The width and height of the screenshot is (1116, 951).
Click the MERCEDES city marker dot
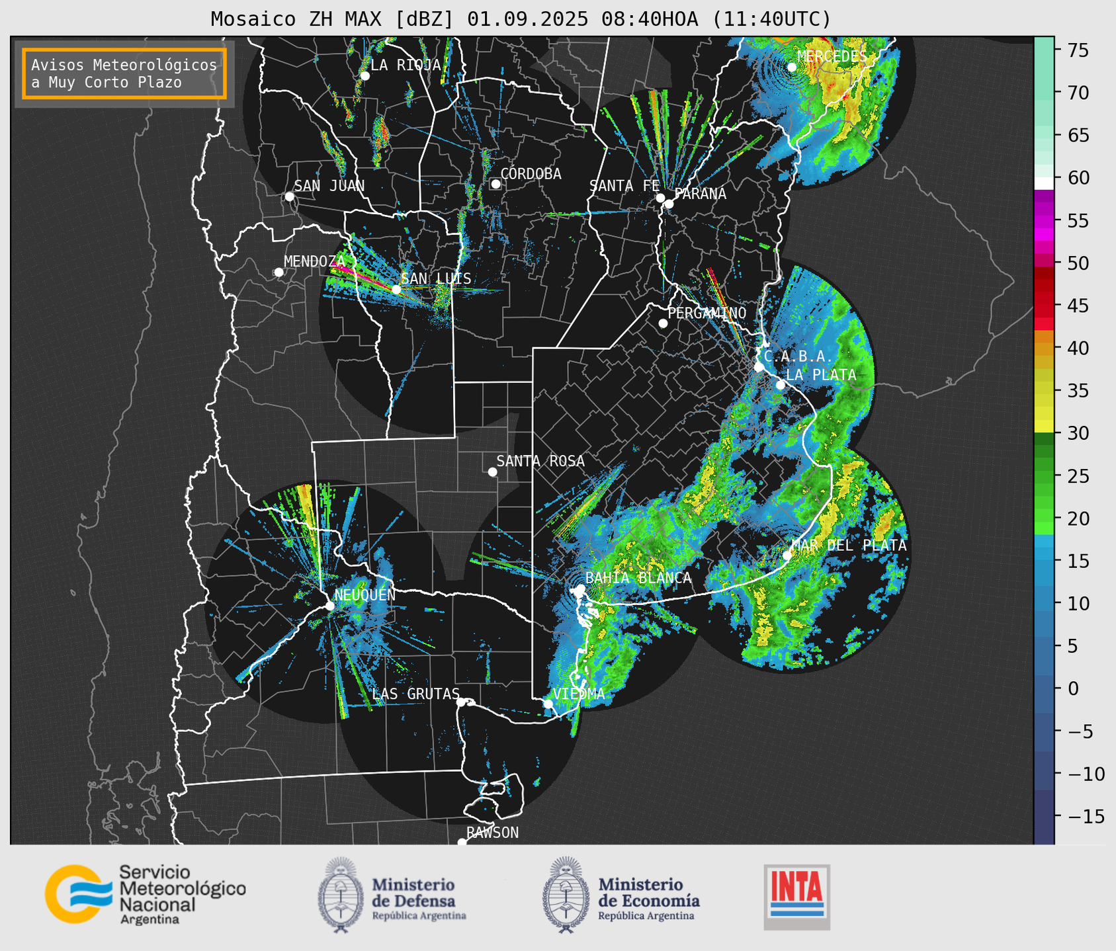[x=792, y=67]
